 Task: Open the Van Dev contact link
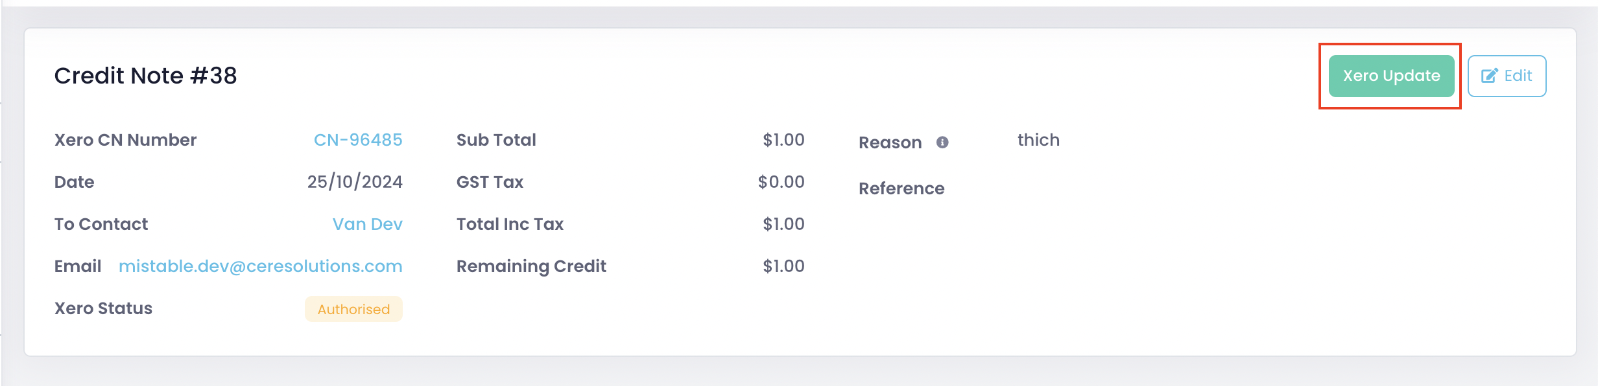click(367, 224)
